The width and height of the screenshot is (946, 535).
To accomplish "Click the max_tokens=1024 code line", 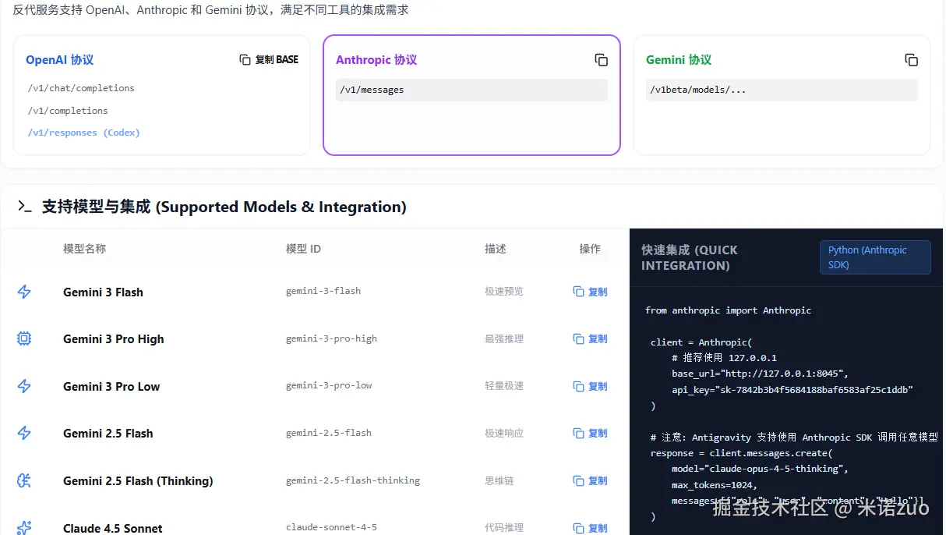I will pos(715,485).
